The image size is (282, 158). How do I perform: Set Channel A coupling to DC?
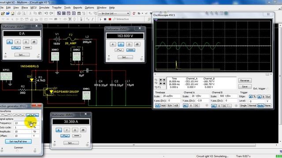(x=197, y=106)
